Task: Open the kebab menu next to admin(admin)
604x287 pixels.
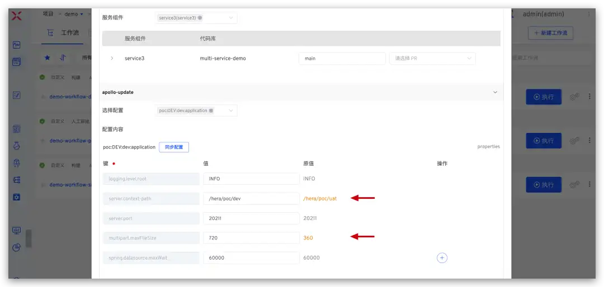Action: click(588, 14)
